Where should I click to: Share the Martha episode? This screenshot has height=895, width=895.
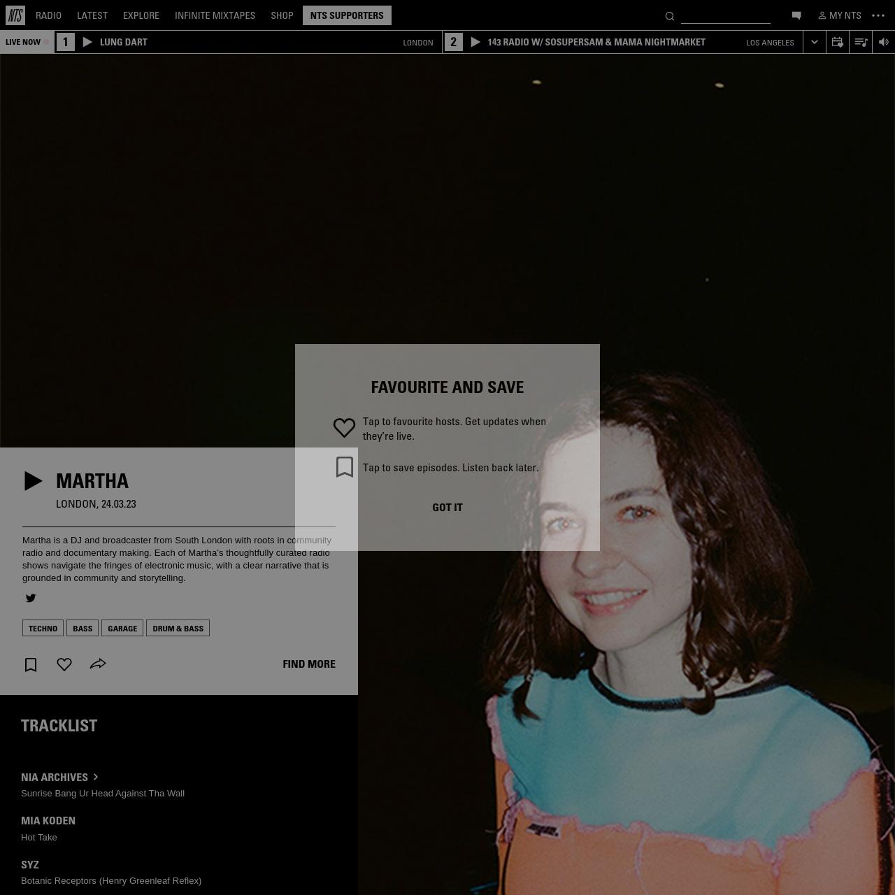point(98,664)
